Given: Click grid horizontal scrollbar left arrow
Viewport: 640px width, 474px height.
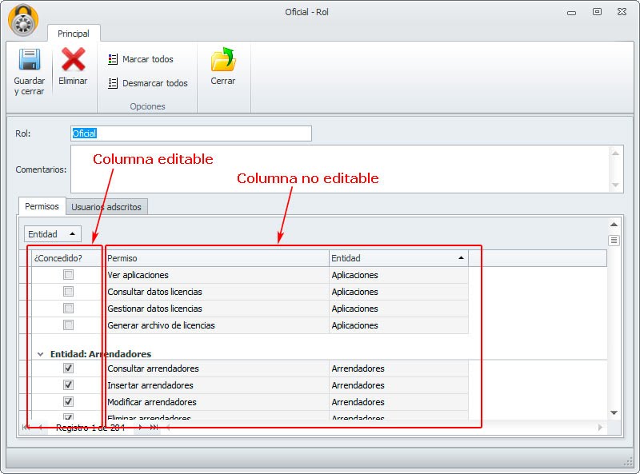Looking at the screenshot, I should [x=168, y=427].
